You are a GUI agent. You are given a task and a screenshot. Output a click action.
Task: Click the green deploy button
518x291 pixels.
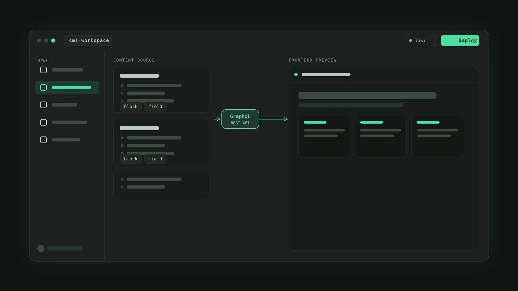460,40
